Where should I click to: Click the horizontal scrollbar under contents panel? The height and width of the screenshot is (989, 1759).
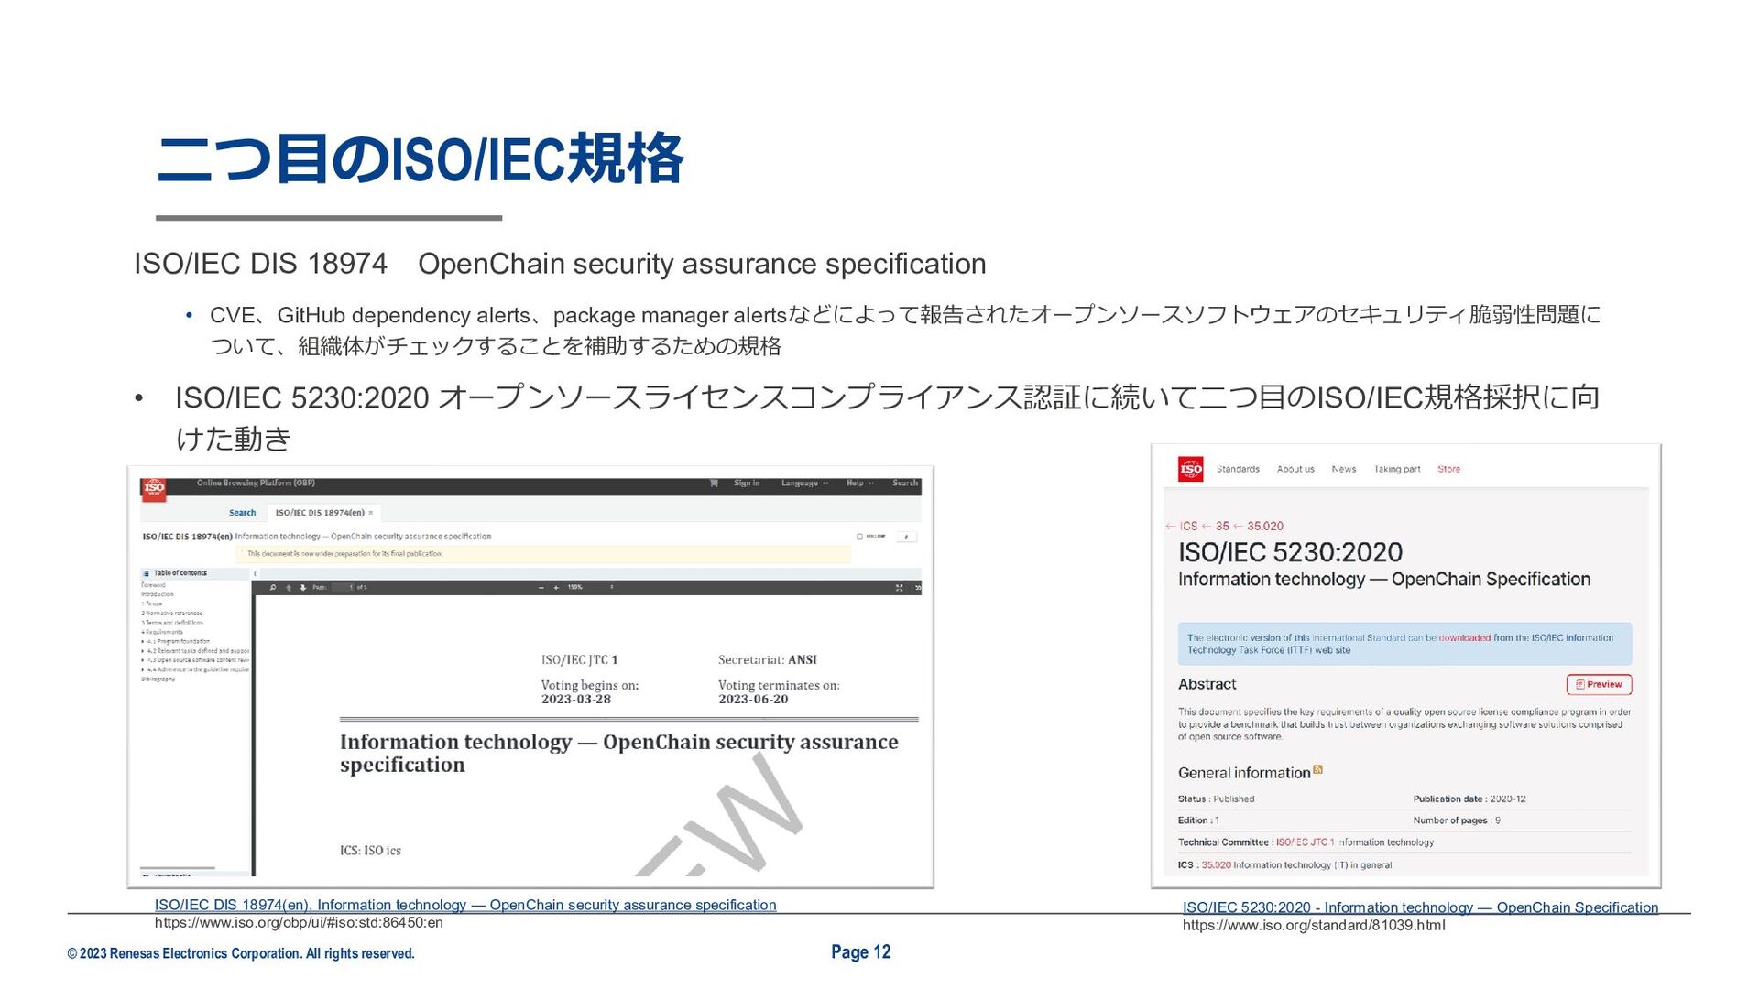click(x=178, y=868)
